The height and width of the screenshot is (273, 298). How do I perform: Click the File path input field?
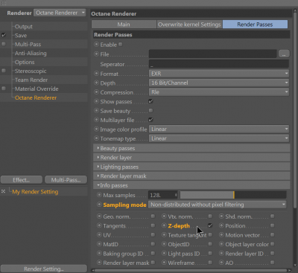(213, 54)
